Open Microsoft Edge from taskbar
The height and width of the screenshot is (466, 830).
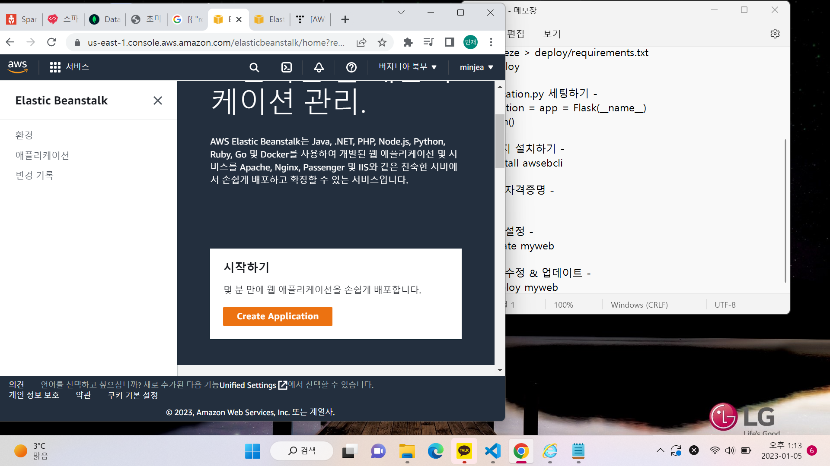(435, 451)
